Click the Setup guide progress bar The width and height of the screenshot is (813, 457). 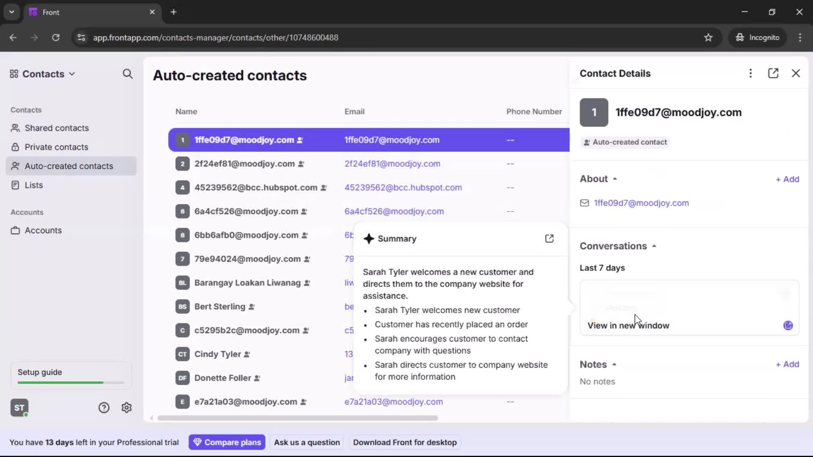click(x=70, y=382)
